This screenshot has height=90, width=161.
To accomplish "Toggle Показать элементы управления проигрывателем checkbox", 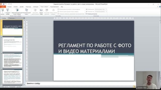I will tap(58, 14).
